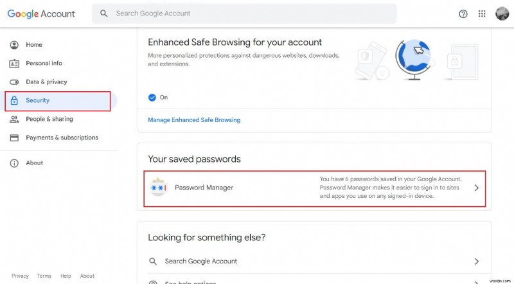The height and width of the screenshot is (284, 514).
Task: Click the Help footer link
Action: coord(66,276)
